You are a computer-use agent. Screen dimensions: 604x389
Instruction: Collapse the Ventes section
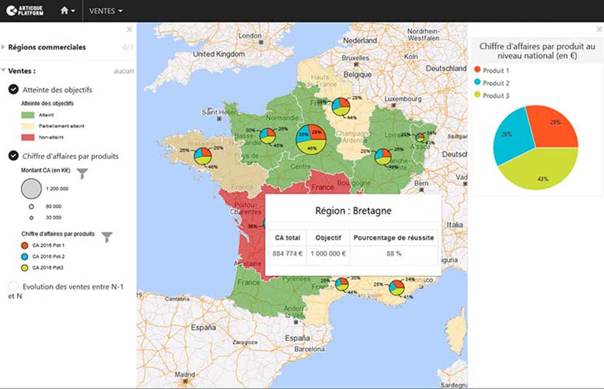pos(3,71)
